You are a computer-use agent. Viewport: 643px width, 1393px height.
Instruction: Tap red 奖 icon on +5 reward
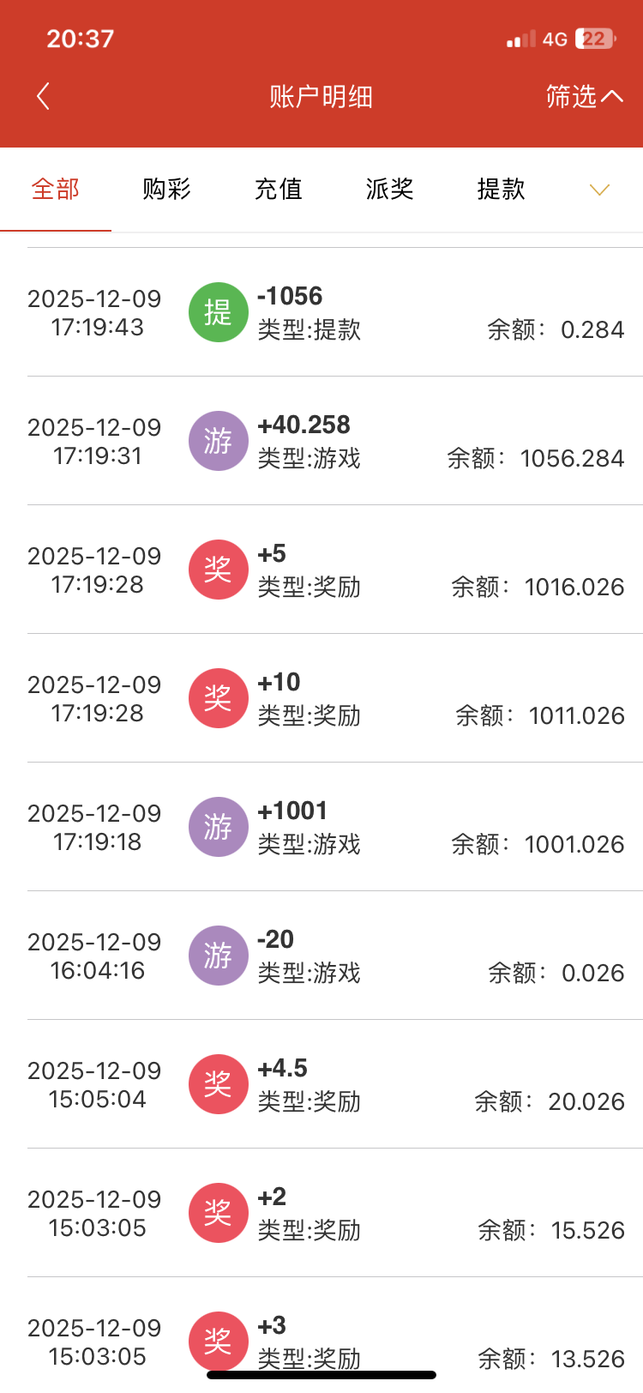coord(218,570)
